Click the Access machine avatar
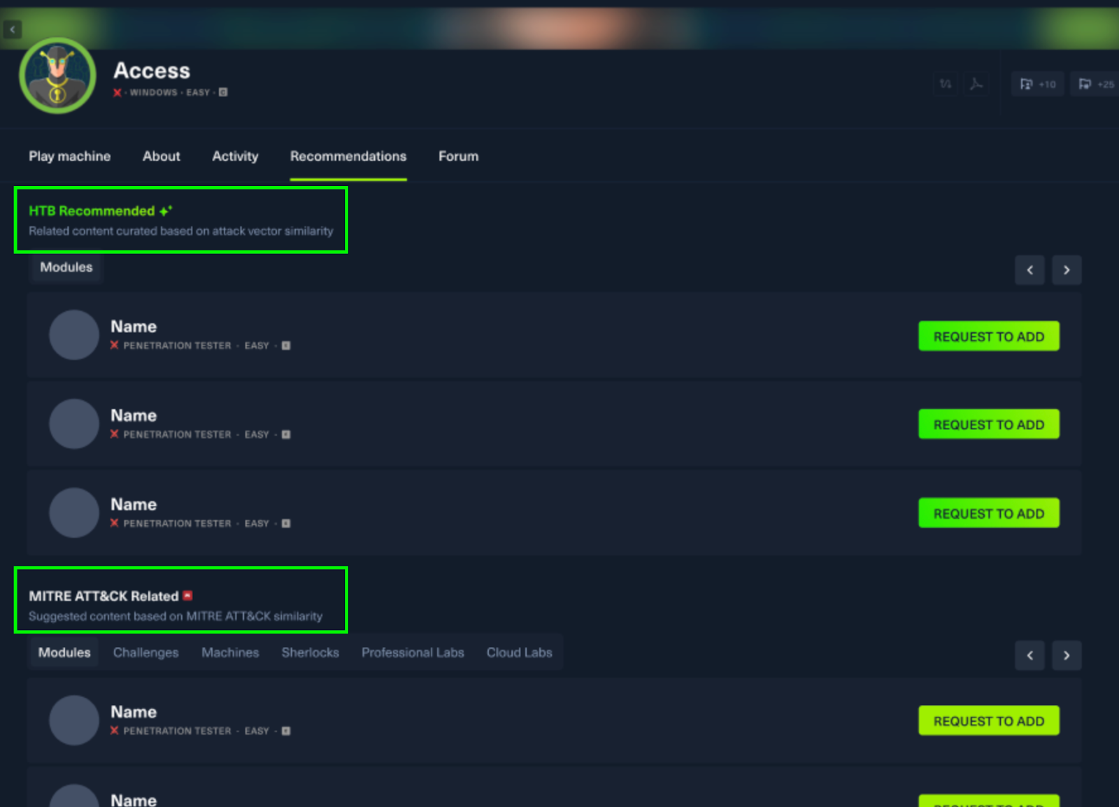1119x807 pixels. click(x=57, y=76)
